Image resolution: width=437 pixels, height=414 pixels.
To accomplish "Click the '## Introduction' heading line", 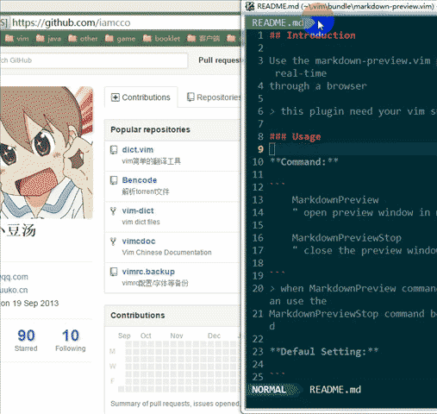I will (312, 35).
